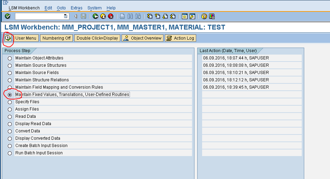Click the Convert Data step text
The image size is (330, 179).
click(x=28, y=131)
